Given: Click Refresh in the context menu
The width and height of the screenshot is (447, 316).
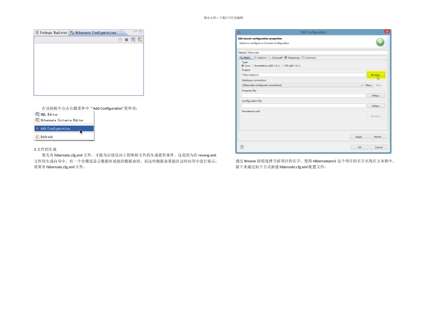Looking at the screenshot, I should [x=64, y=137].
